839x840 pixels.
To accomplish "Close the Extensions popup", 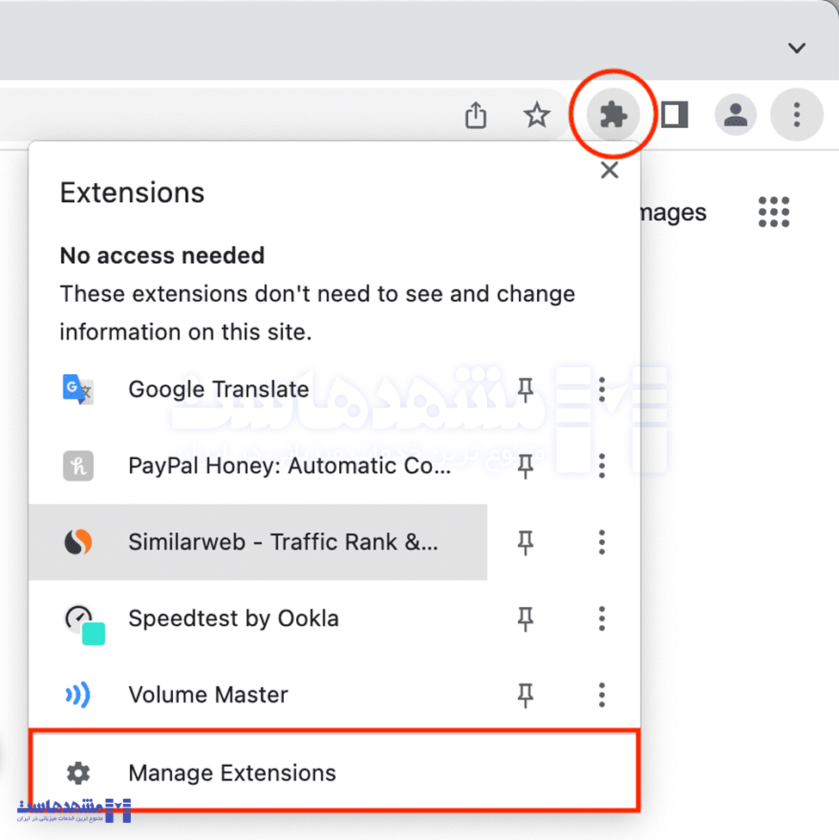I will 609,170.
